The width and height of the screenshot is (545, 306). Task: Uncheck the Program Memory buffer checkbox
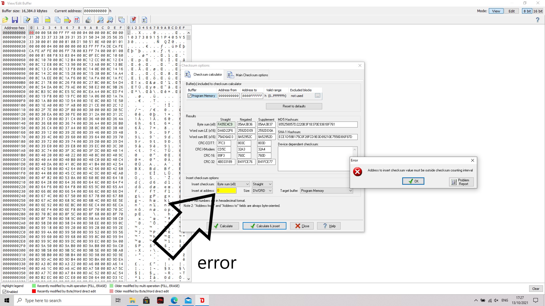tap(190, 96)
